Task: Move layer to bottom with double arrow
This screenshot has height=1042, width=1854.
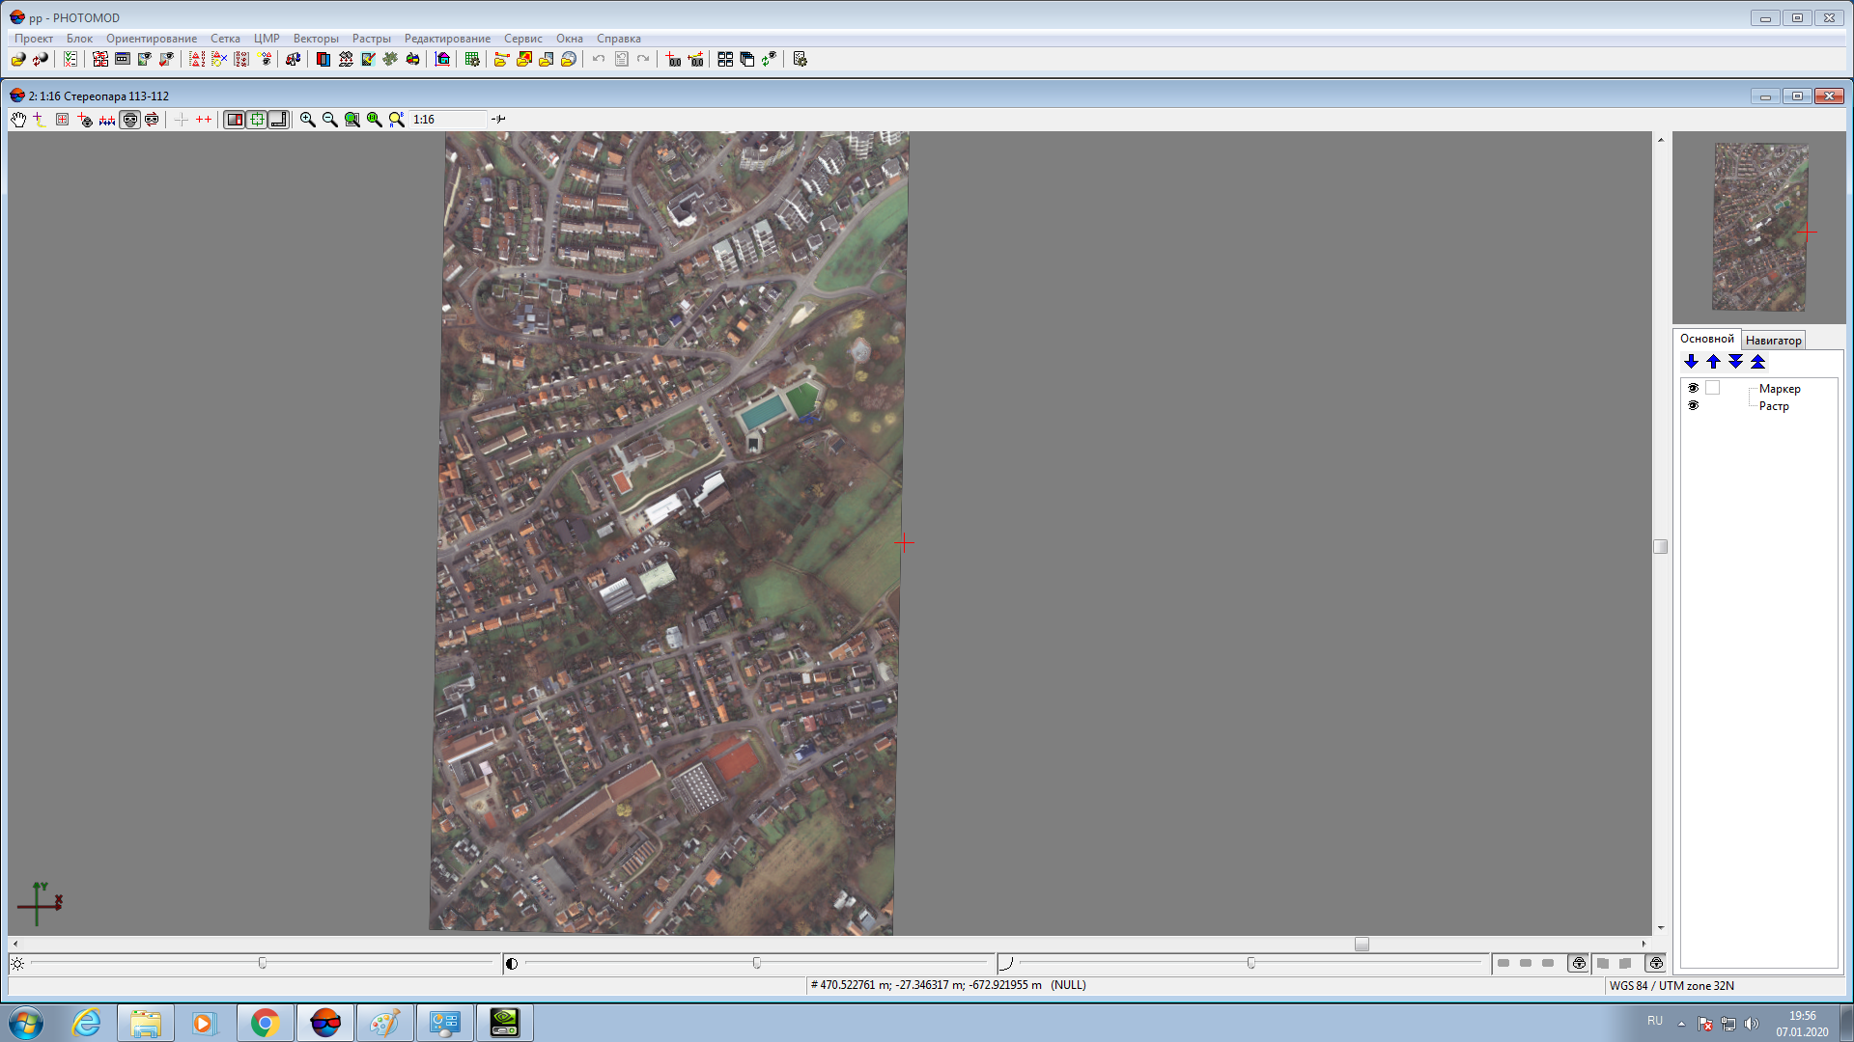Action: coord(1735,362)
